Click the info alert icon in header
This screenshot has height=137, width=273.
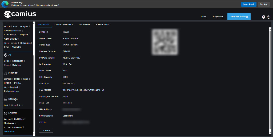(264, 17)
